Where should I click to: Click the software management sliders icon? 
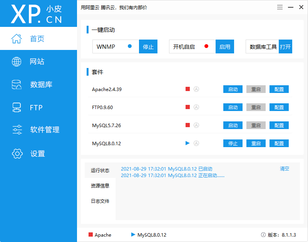[17, 129]
